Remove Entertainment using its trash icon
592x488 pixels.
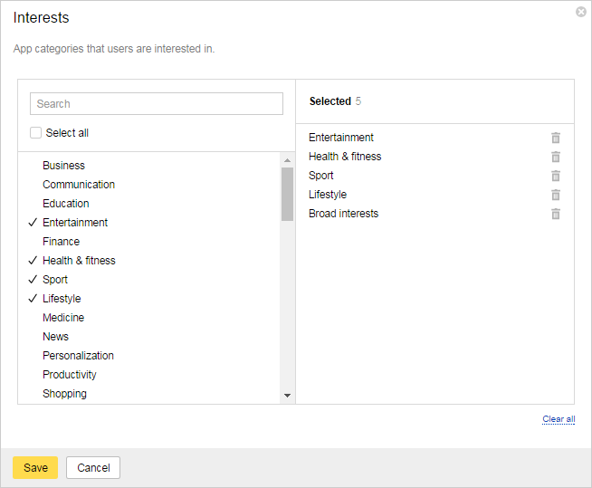(x=556, y=138)
